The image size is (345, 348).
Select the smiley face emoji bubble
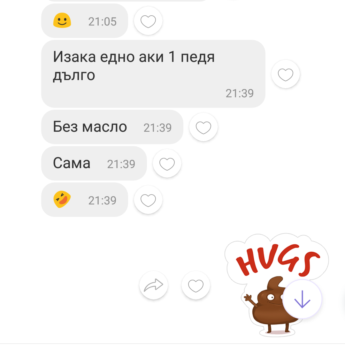pyautogui.click(x=85, y=21)
